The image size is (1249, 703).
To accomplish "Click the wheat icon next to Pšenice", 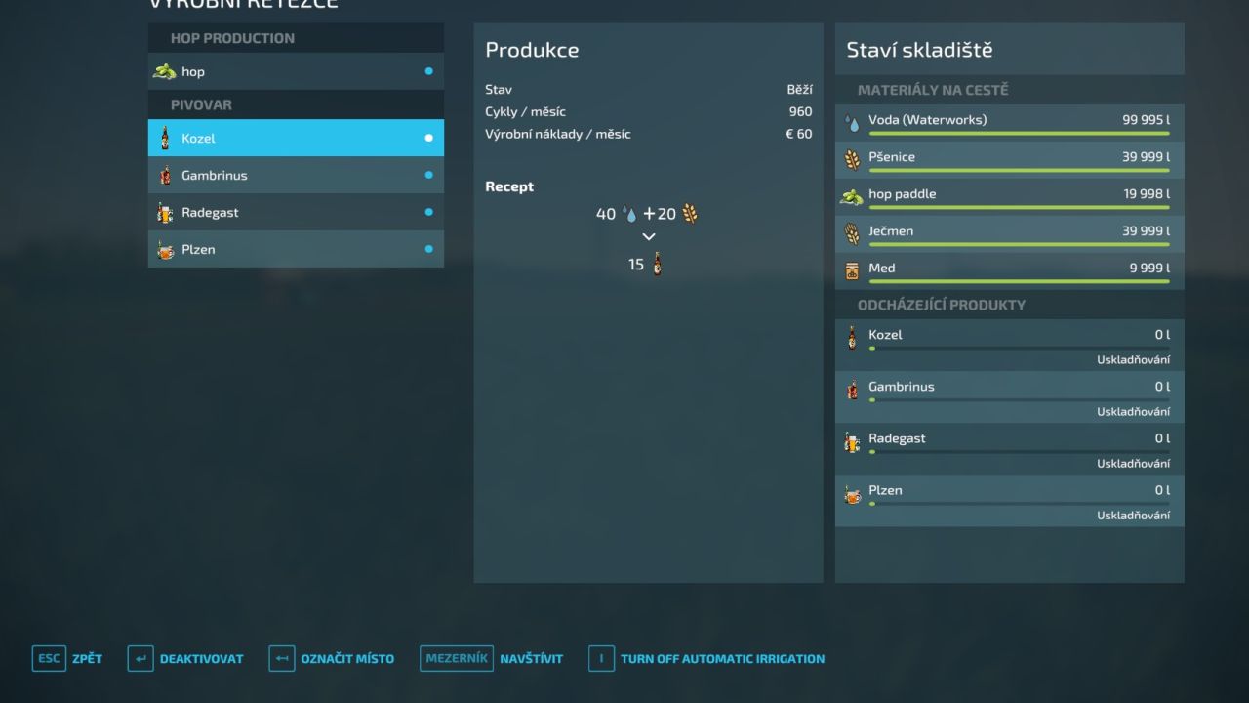I will 852,159.
